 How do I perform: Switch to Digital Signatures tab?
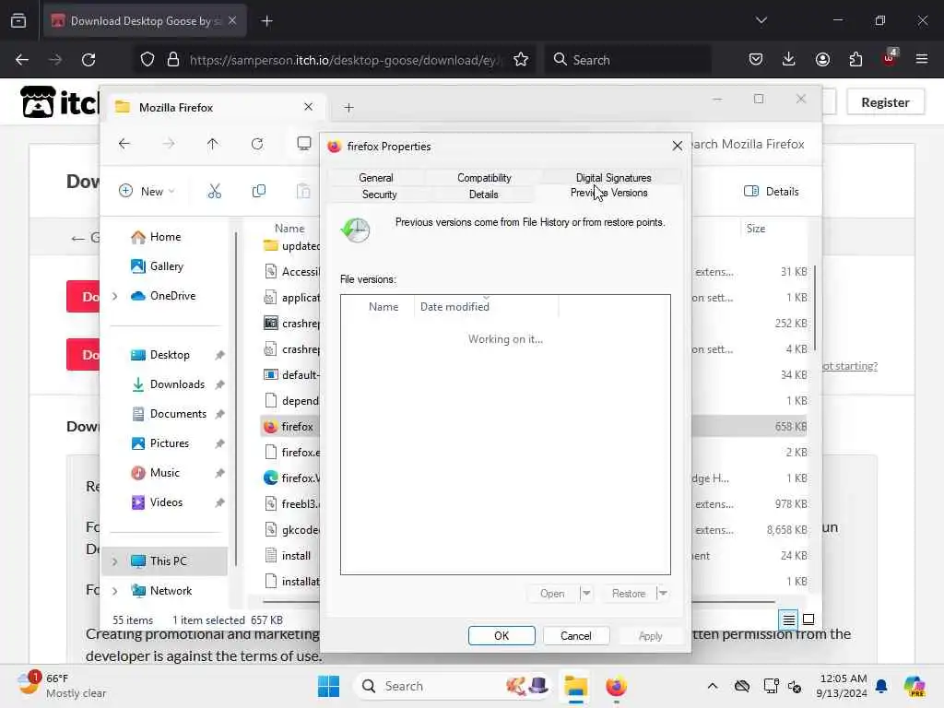point(613,178)
